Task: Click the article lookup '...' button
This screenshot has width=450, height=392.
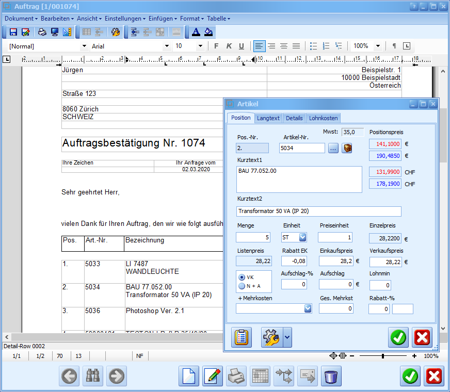Action: 333,148
